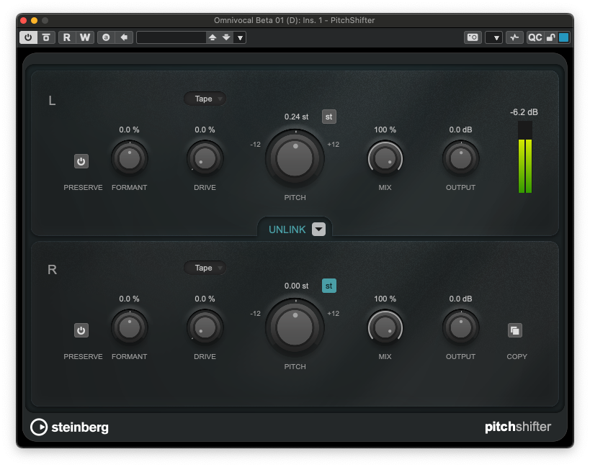Click the bypass effect button
The image size is (590, 467).
[46, 37]
